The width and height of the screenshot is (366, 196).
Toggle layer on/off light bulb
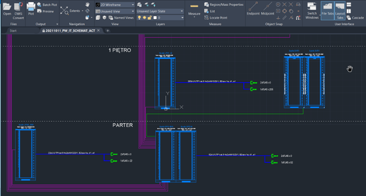click(140, 18)
